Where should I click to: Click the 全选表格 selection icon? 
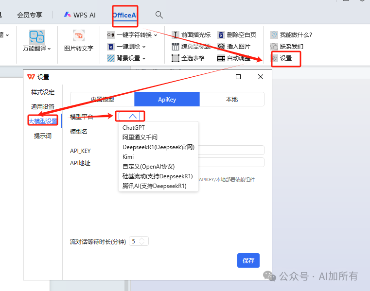(x=175, y=58)
